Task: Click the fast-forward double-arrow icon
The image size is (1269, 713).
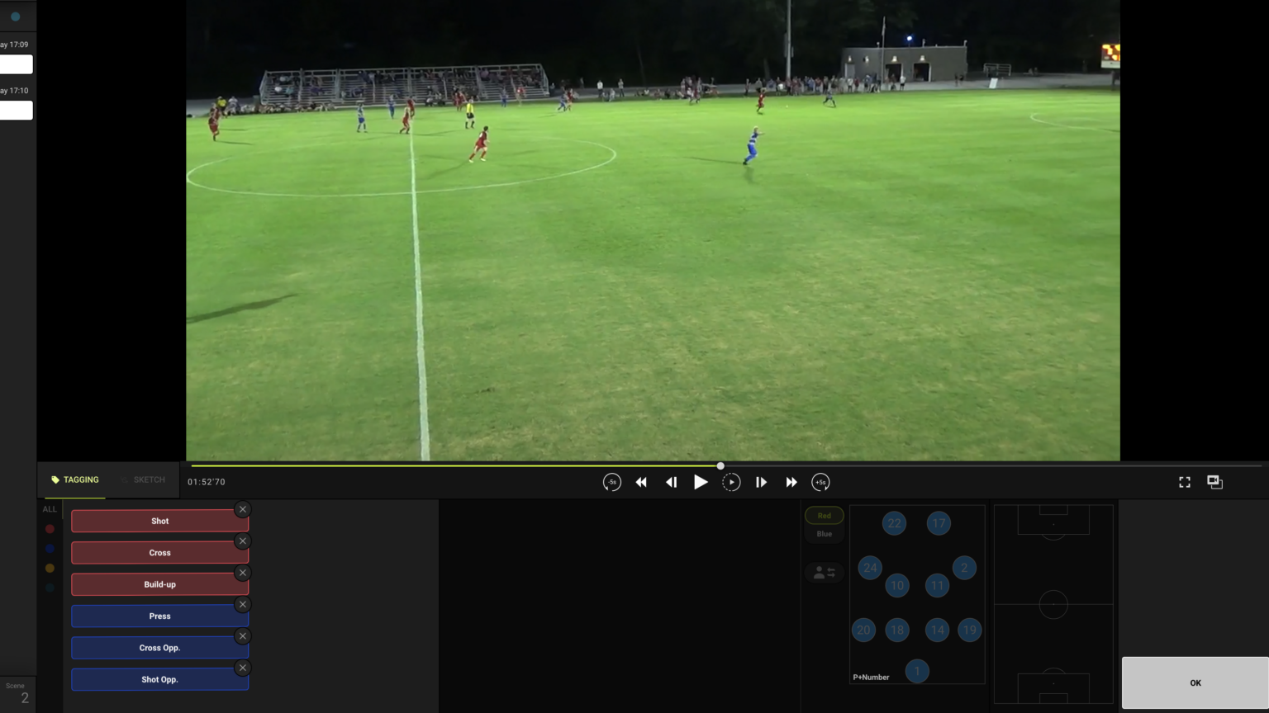Action: (x=791, y=483)
